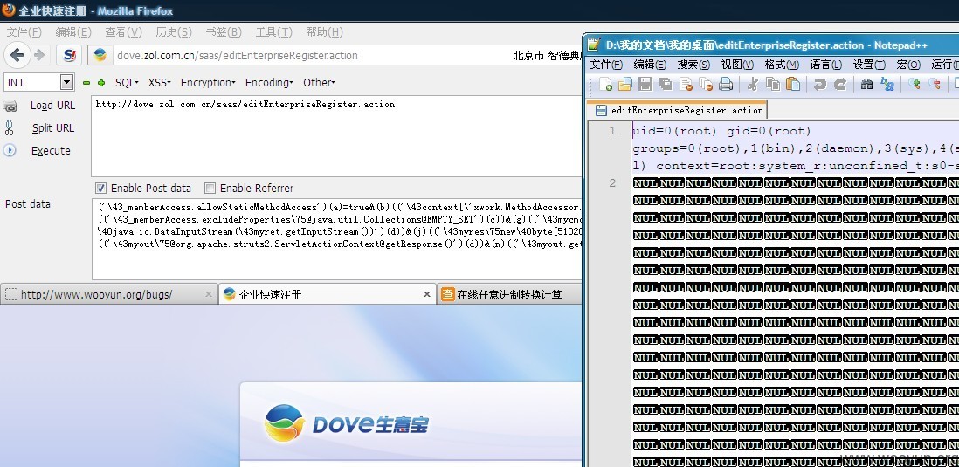Click the Close All documents icon in Notepad++
The width and height of the screenshot is (959, 467).
coord(706,85)
